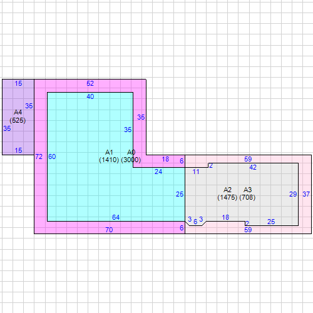Select the 29 dimension label
Screen dimensions: 313x313
pos(293,194)
